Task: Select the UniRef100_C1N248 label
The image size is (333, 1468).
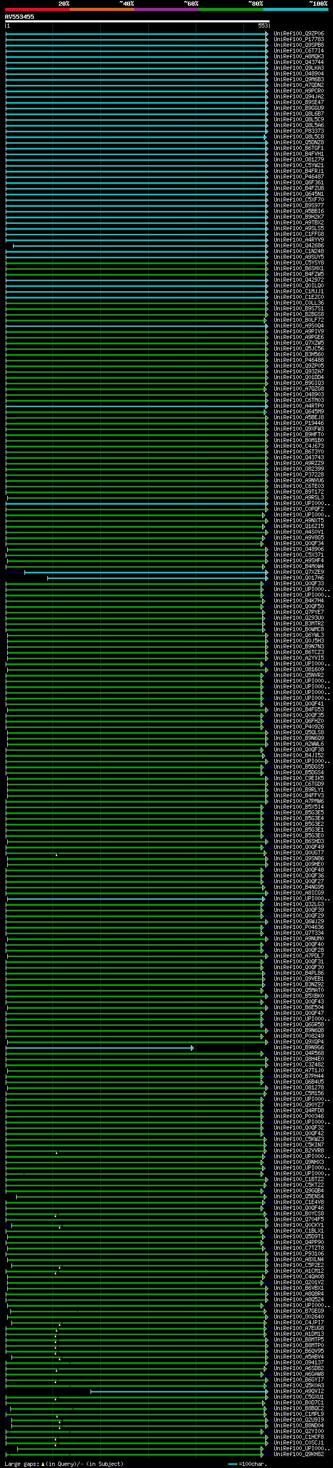Action: 299,252
